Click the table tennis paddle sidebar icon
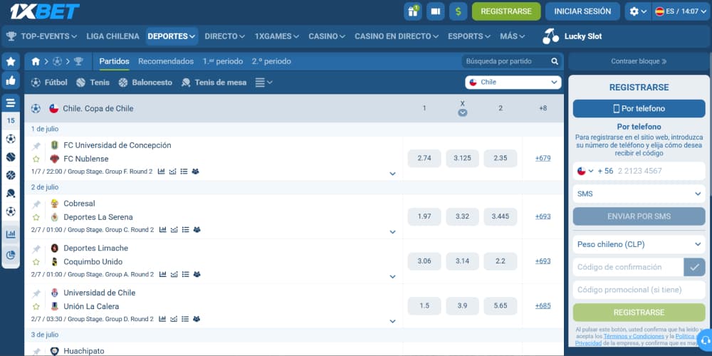The width and height of the screenshot is (712, 356). click(11, 193)
